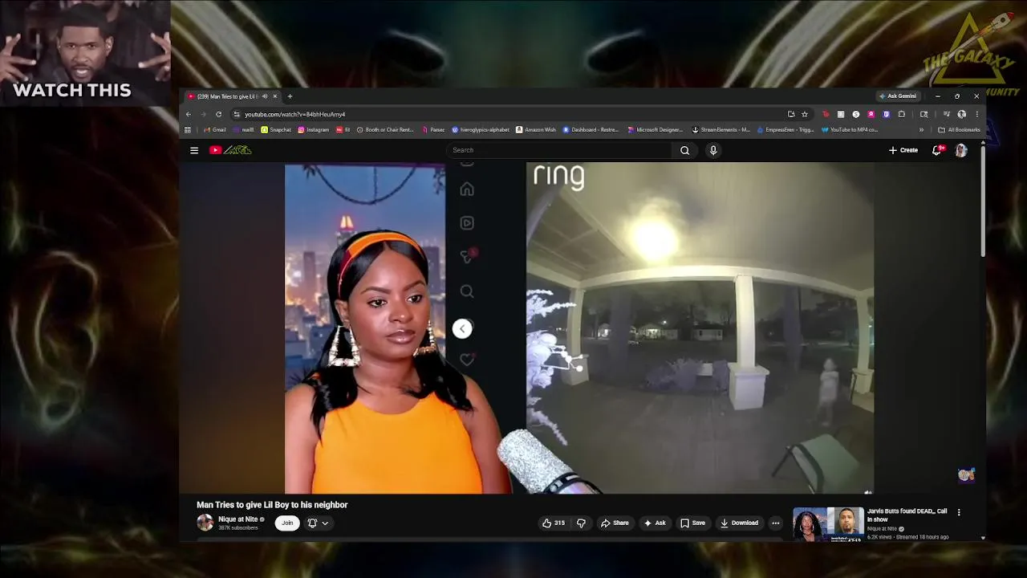Open the YouTube account avatar menu
The image size is (1027, 578).
click(961, 150)
